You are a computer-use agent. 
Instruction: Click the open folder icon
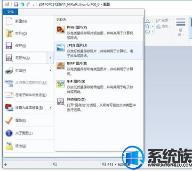(x=9, y=33)
